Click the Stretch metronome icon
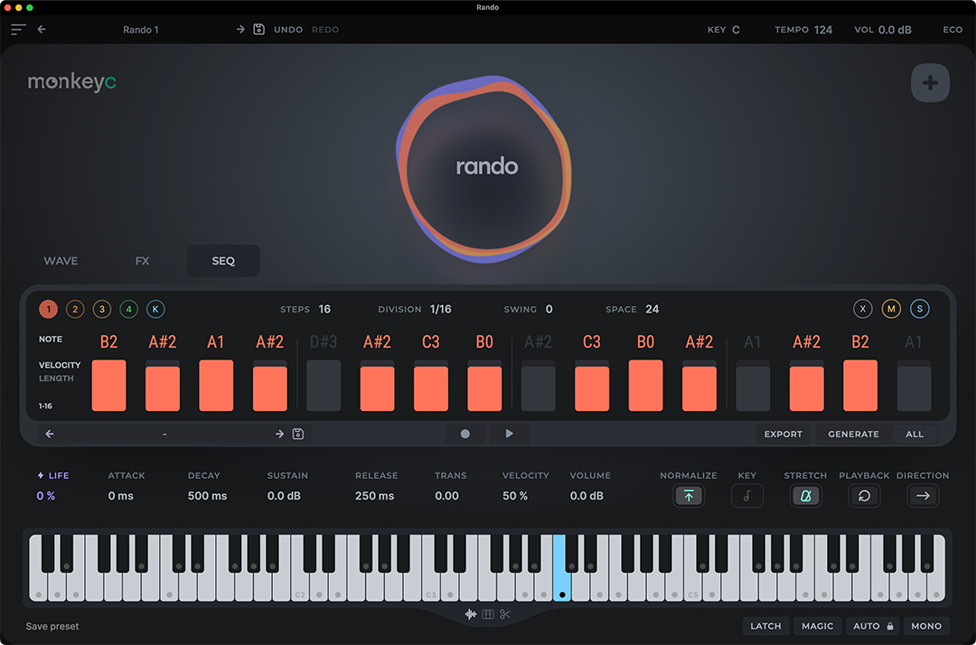976x645 pixels. click(805, 496)
